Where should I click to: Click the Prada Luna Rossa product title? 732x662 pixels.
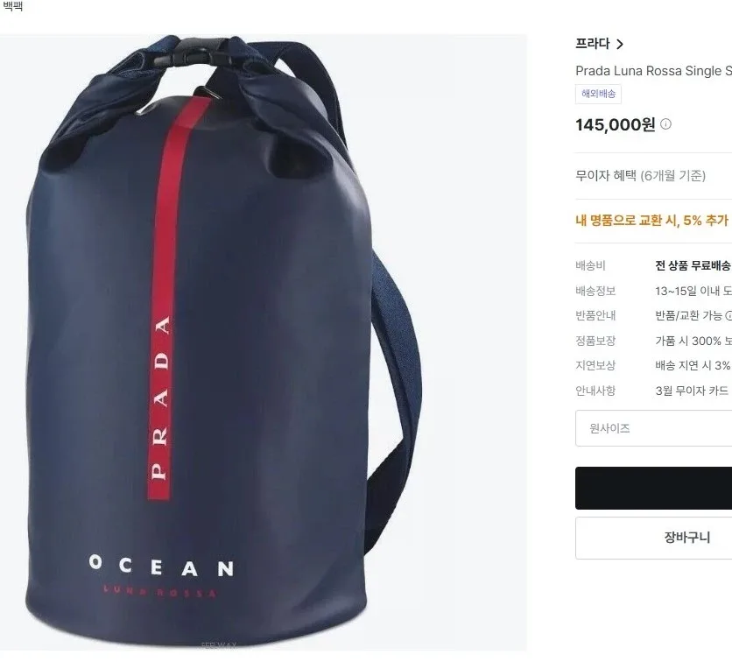point(653,71)
